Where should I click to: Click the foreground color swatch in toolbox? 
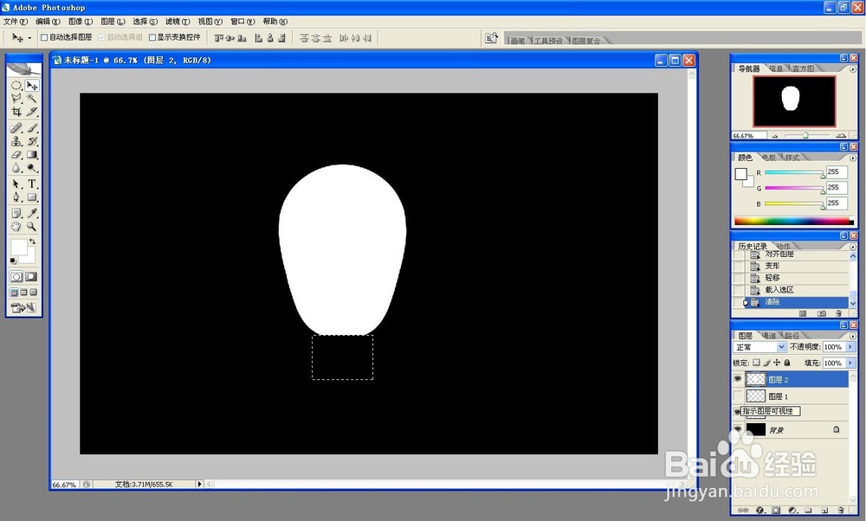pyautogui.click(x=18, y=248)
